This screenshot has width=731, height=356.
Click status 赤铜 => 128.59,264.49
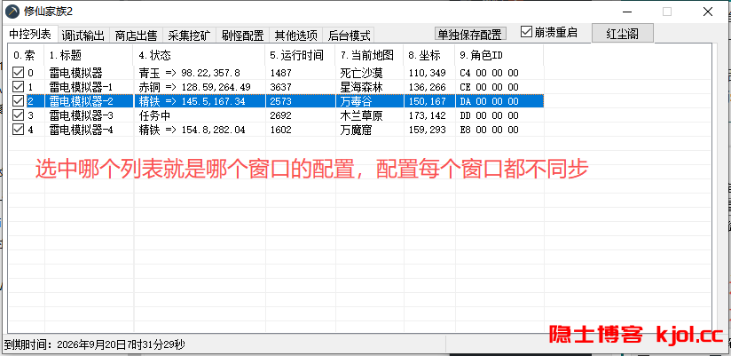(x=194, y=87)
